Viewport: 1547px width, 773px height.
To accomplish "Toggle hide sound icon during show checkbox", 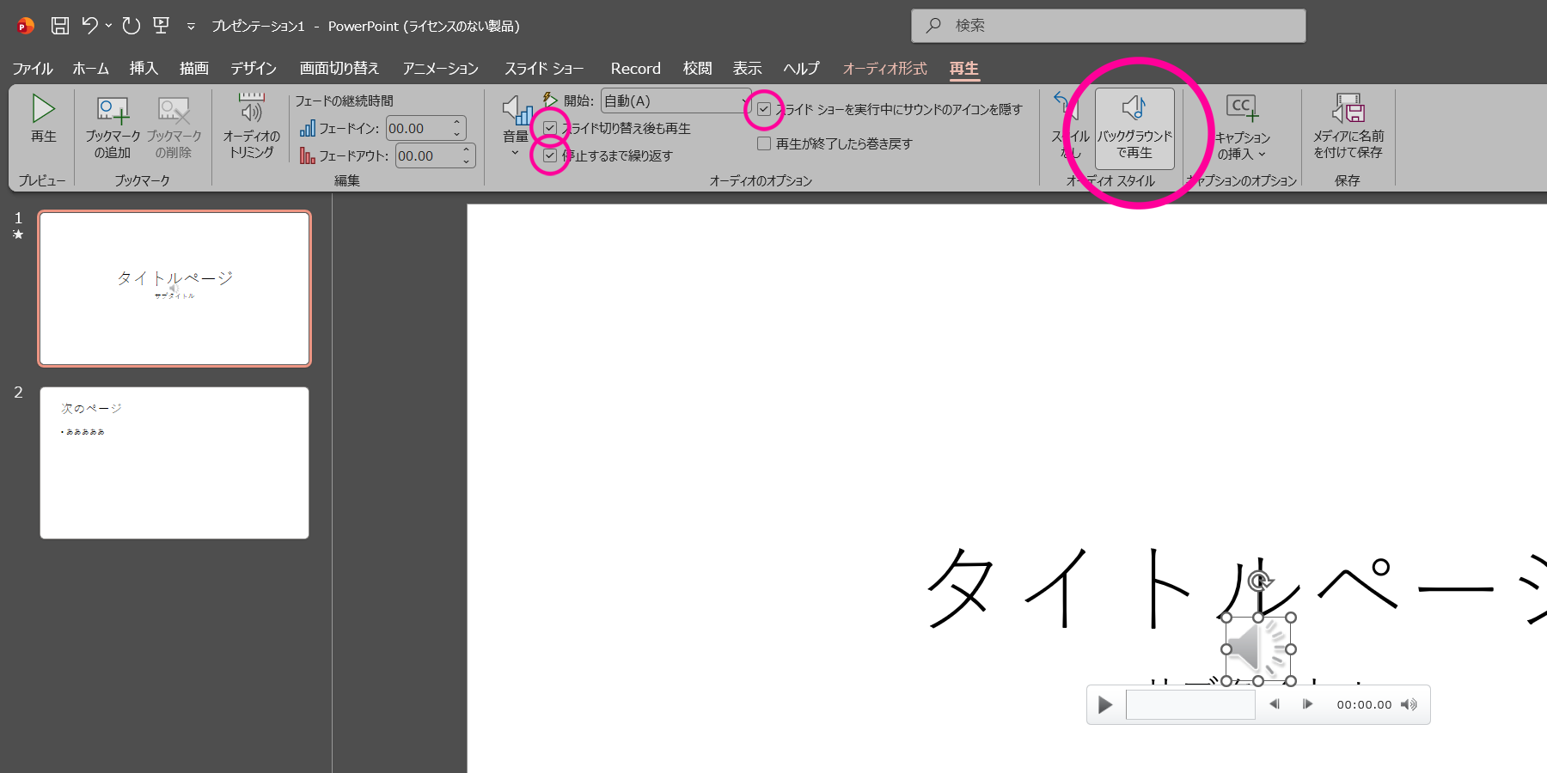I will [x=763, y=109].
